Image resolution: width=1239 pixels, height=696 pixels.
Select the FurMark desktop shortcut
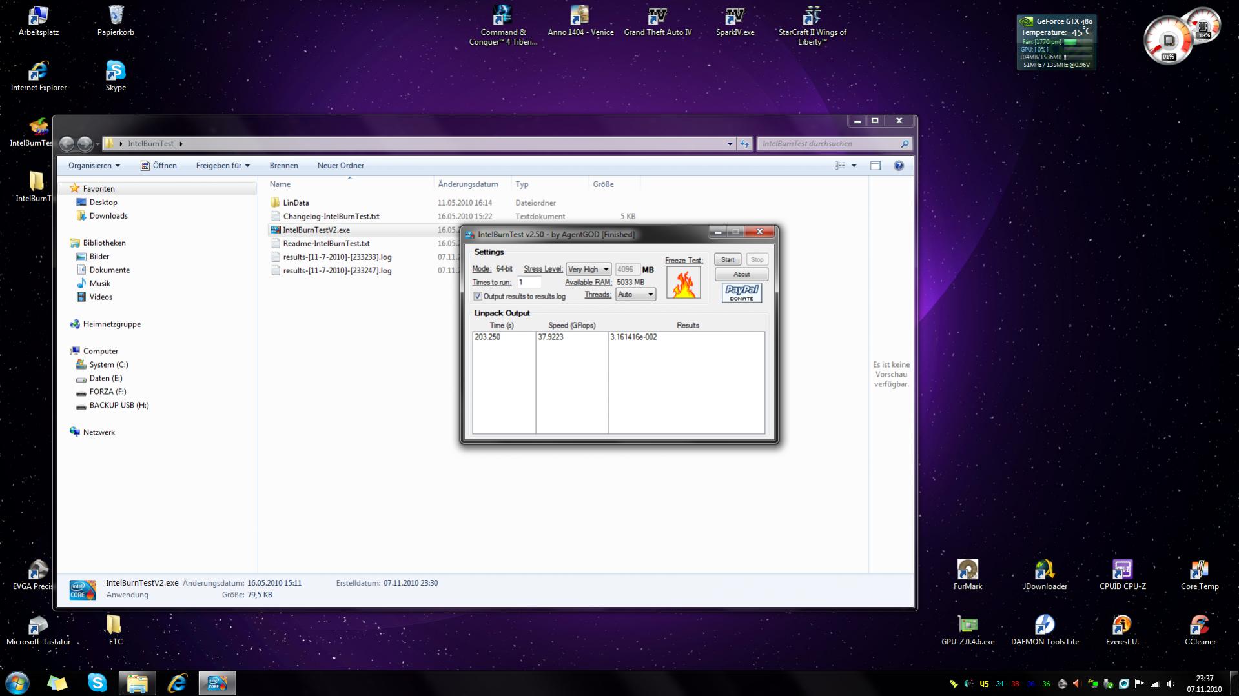(967, 575)
